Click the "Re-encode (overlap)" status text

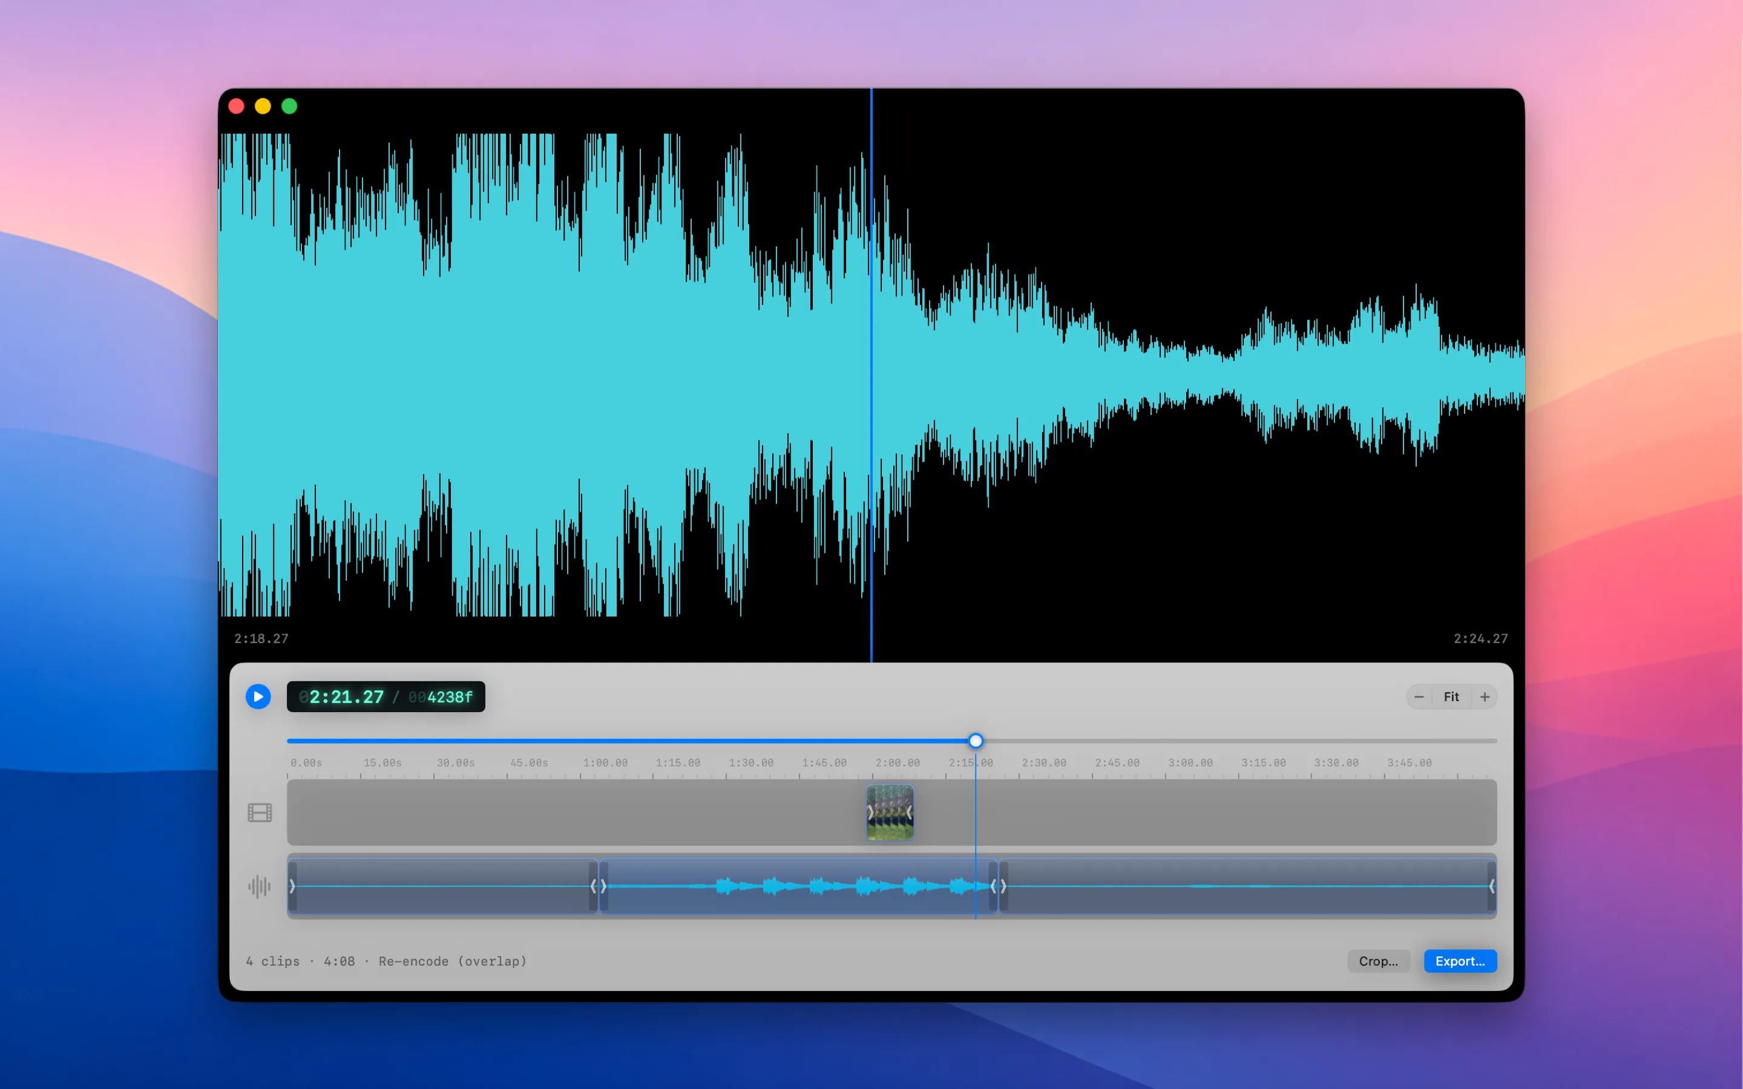pos(452,961)
